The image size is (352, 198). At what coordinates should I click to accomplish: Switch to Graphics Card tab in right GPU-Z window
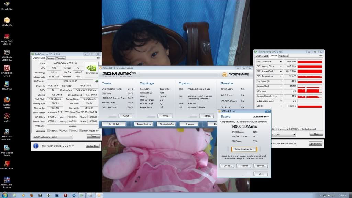(x=262, y=56)
